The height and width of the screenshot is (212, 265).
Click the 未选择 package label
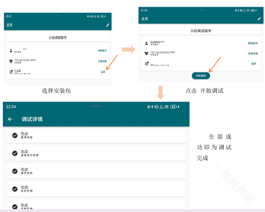point(18,71)
